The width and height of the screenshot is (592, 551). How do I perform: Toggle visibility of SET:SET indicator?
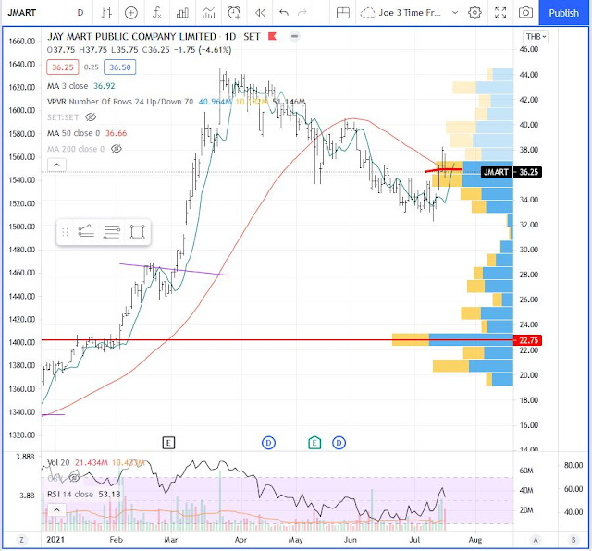[x=91, y=117]
